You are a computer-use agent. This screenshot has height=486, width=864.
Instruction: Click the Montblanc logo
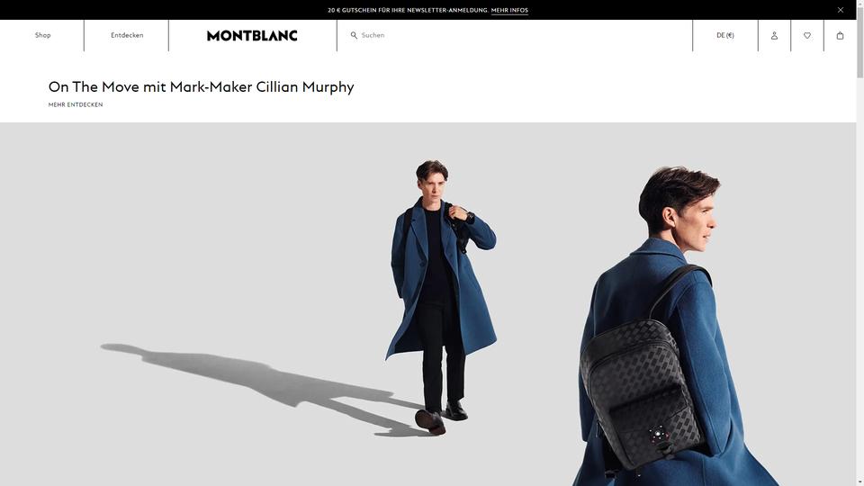coord(252,35)
